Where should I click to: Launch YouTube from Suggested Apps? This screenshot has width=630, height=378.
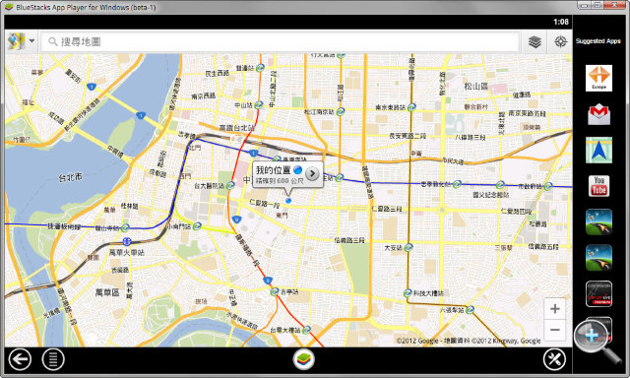coord(598,186)
